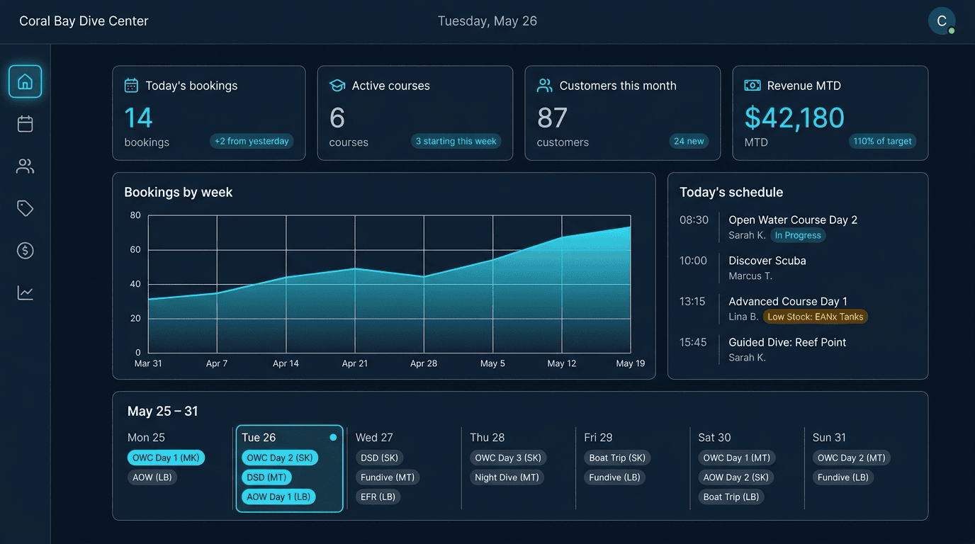Open the OWC Day 2 (MT) chip on Sunday

(x=852, y=458)
